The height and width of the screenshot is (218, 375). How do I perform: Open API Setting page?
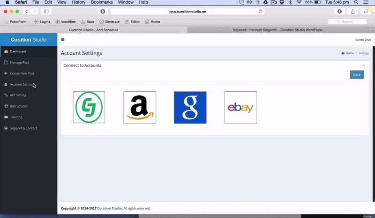(18, 95)
